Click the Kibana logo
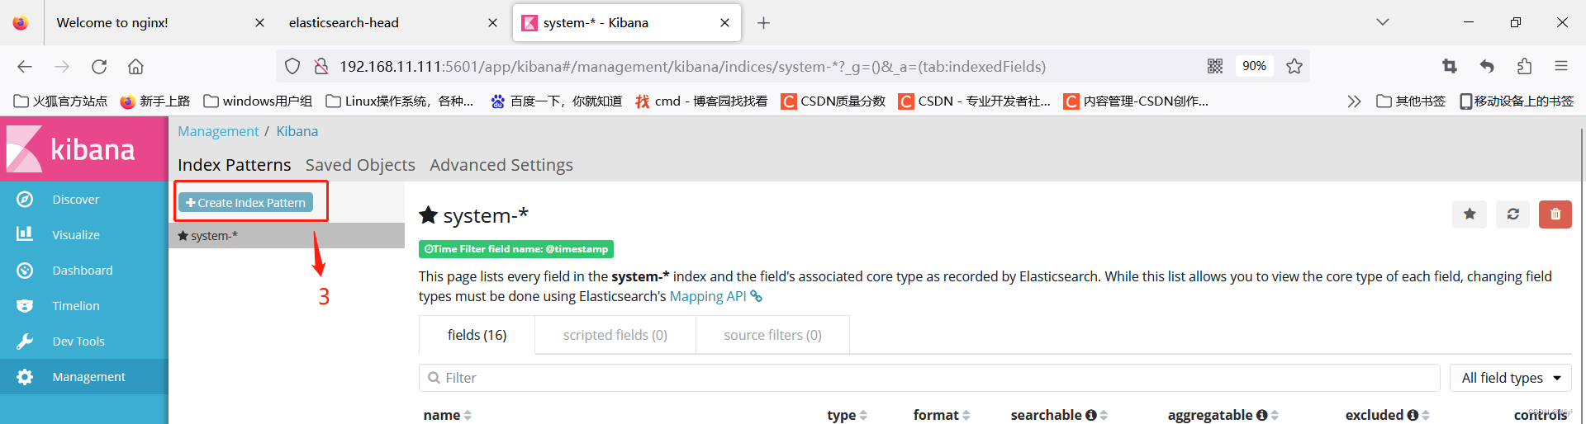This screenshot has width=1586, height=424. [x=71, y=149]
